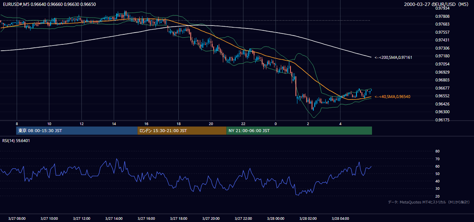
Task: Click the bottom axis label 3/27 12:00
Action: [82, 218]
